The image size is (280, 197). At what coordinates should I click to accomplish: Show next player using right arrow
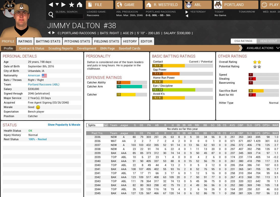[53, 33]
